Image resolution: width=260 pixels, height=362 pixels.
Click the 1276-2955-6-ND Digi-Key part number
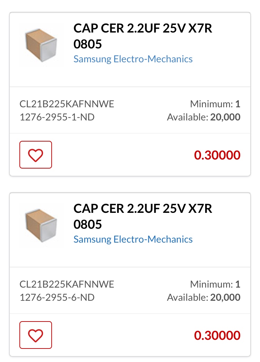click(57, 298)
